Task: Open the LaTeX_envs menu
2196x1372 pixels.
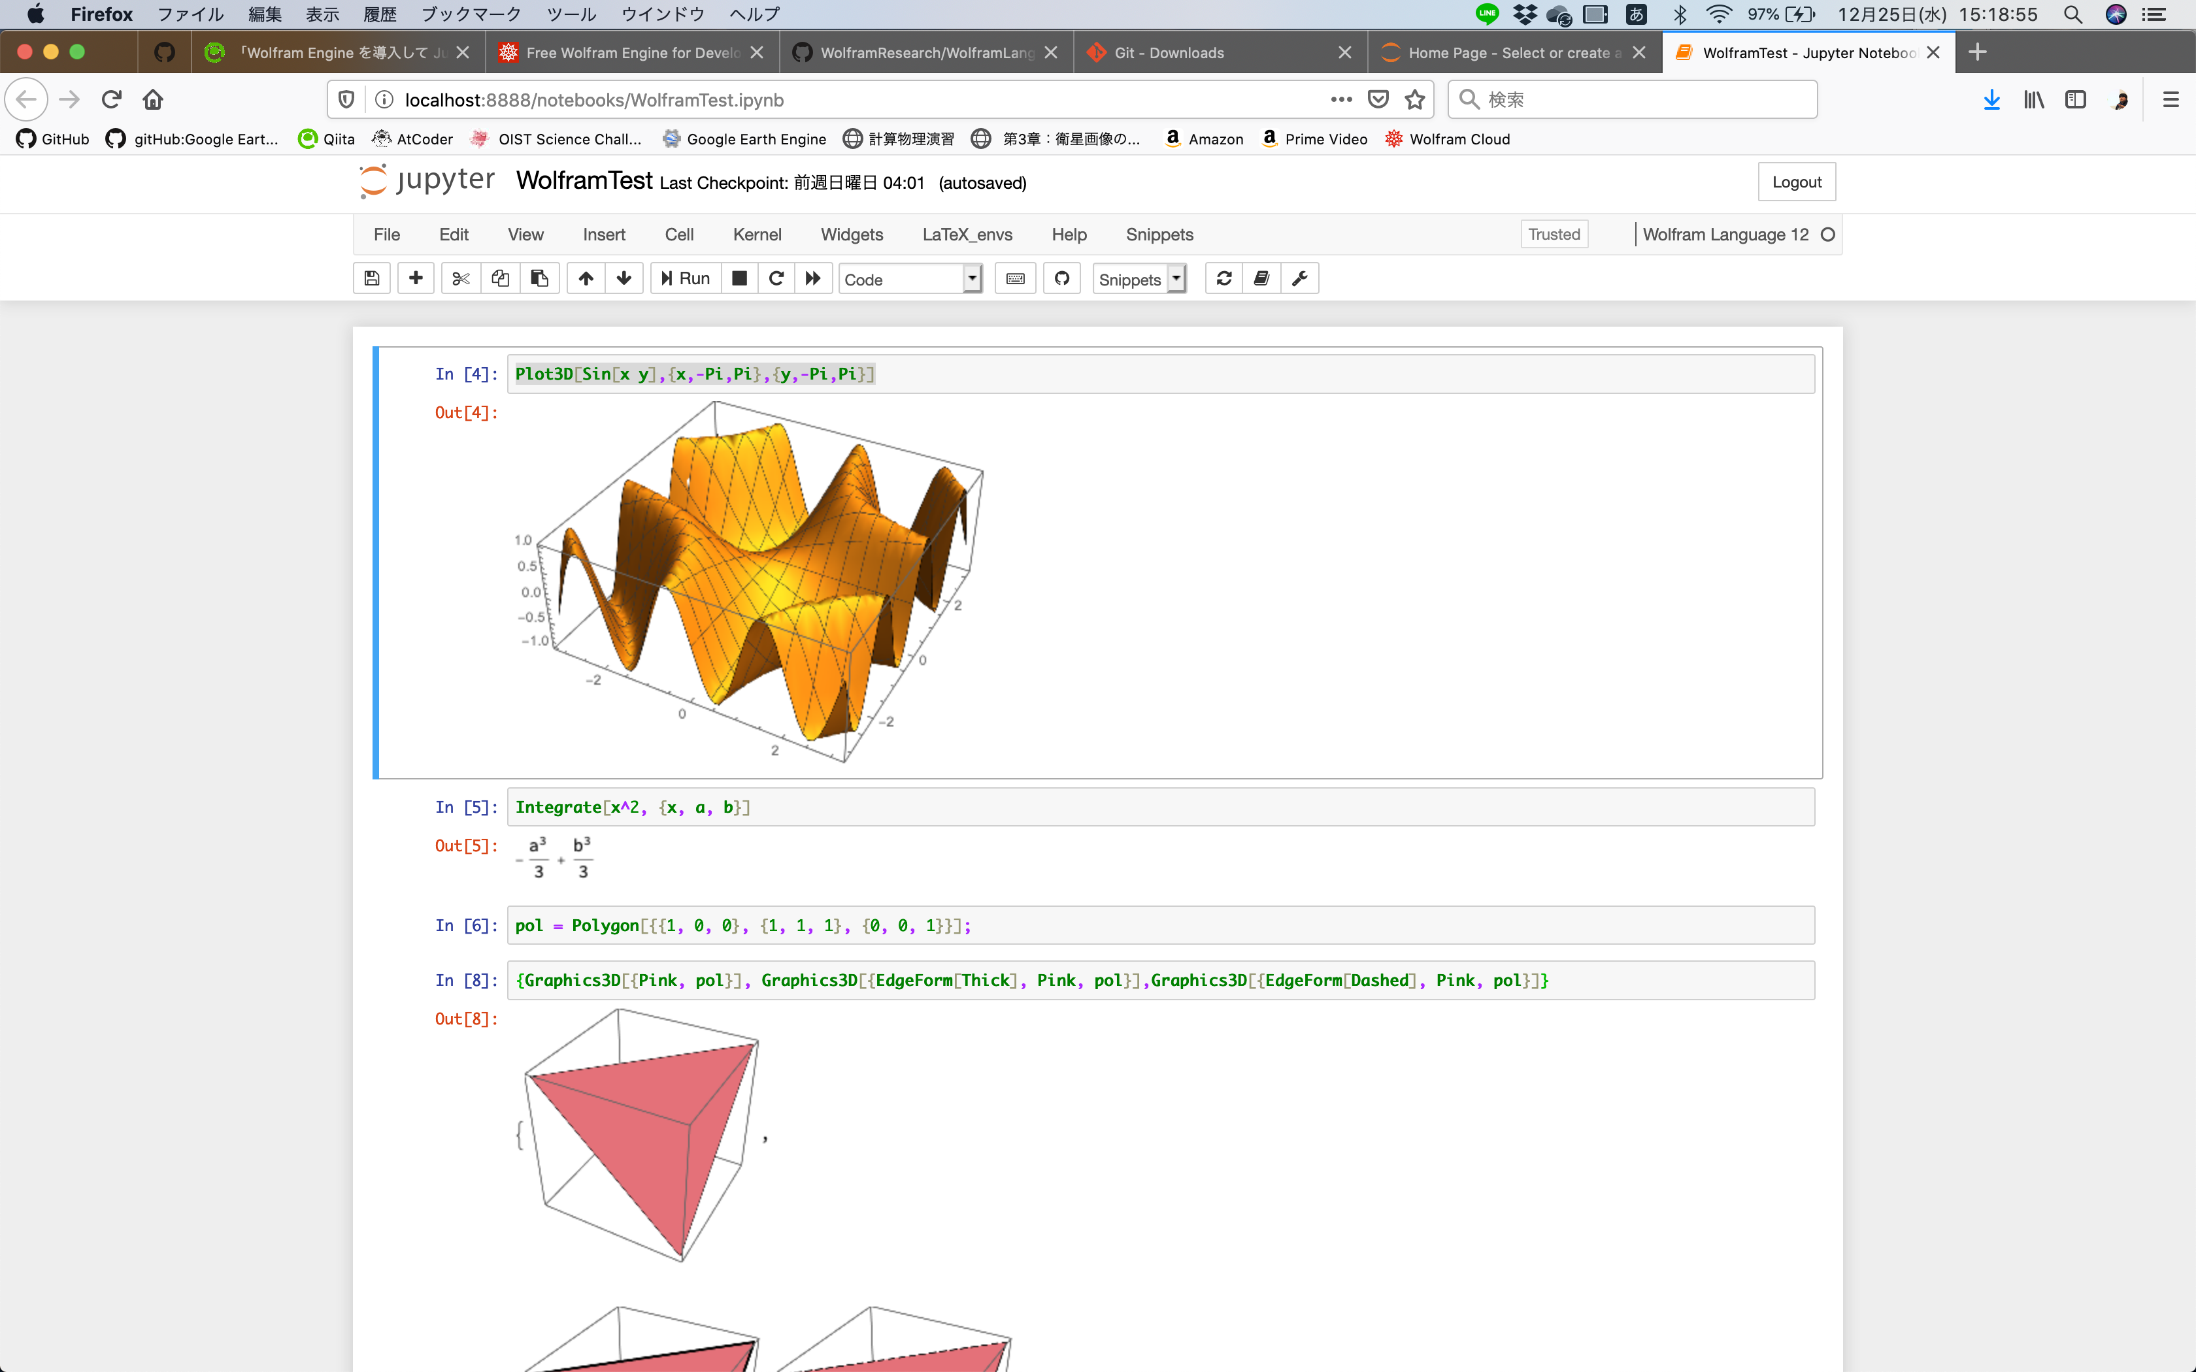Action: [x=967, y=235]
